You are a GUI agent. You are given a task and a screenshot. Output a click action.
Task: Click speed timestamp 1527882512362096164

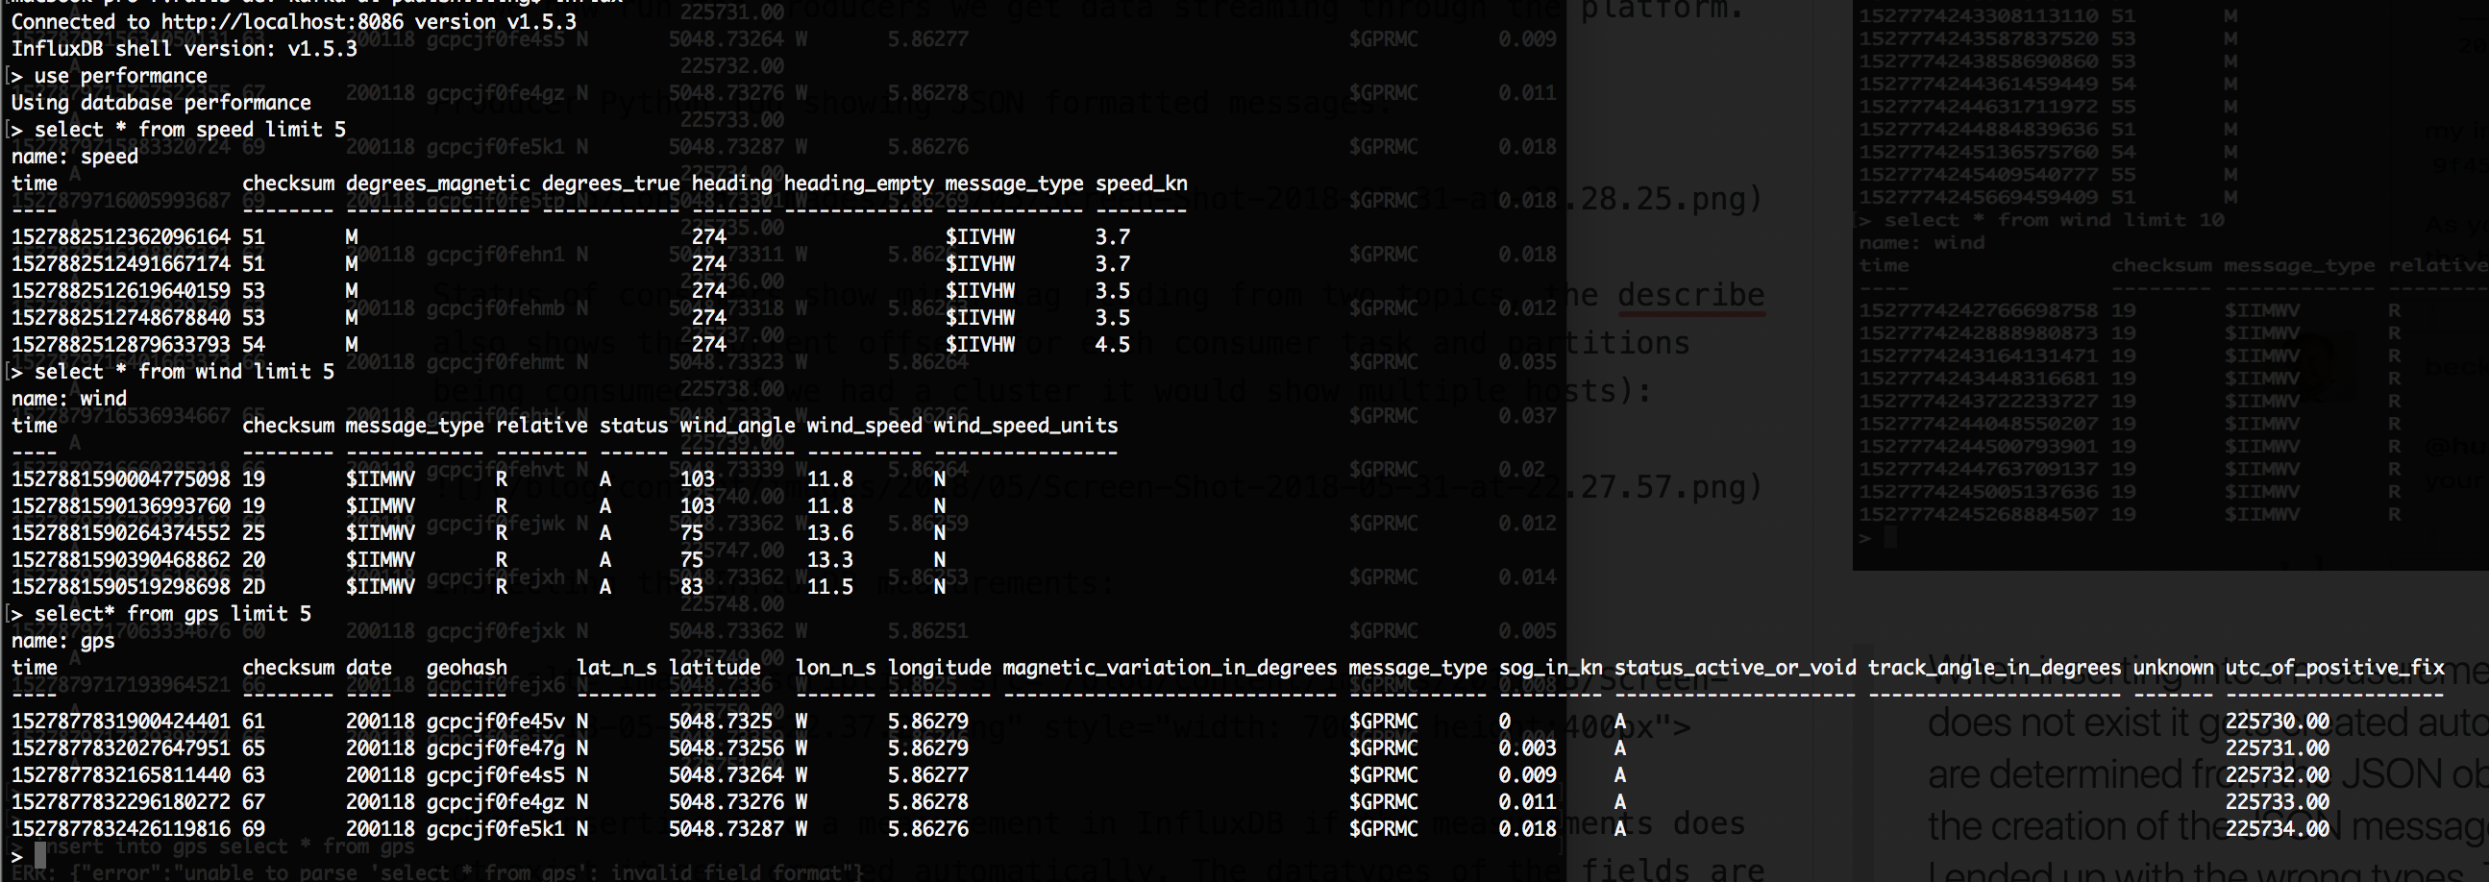point(121,236)
